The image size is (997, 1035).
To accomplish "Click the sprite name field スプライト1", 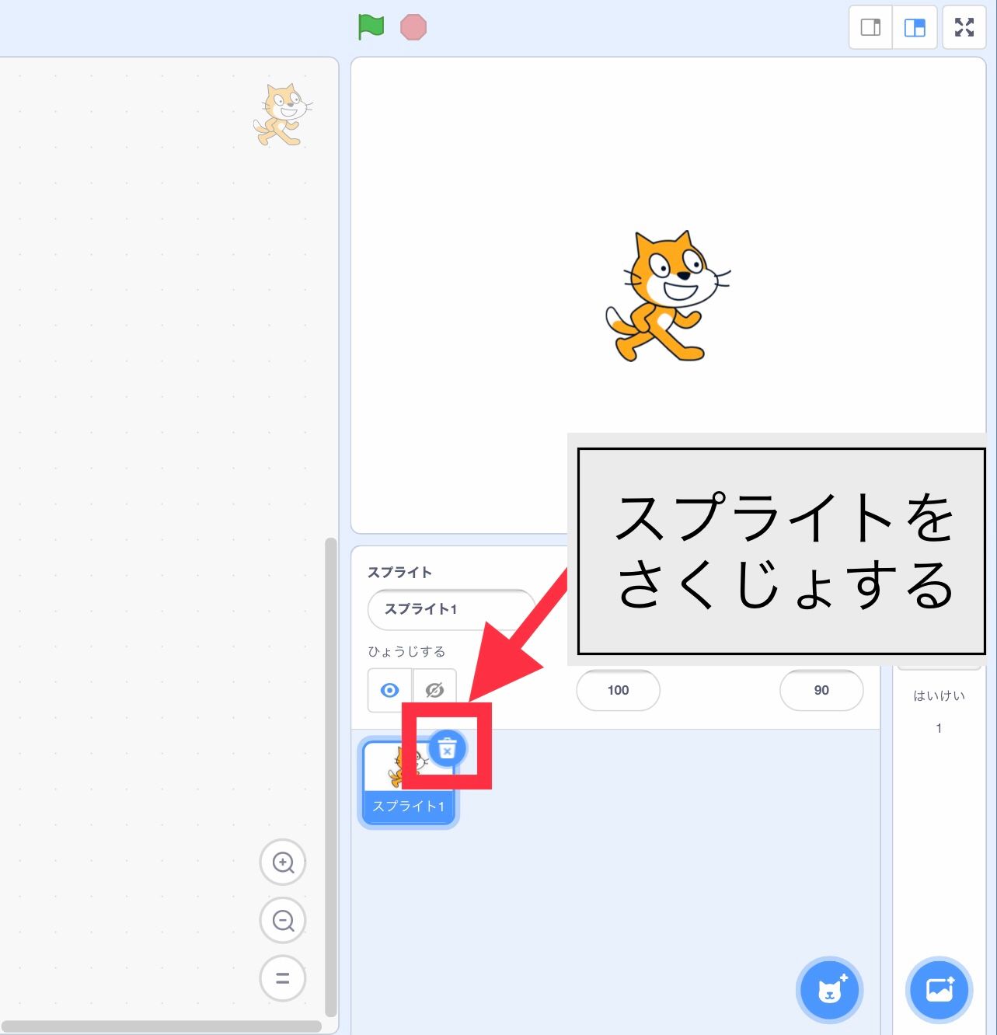I will [451, 610].
